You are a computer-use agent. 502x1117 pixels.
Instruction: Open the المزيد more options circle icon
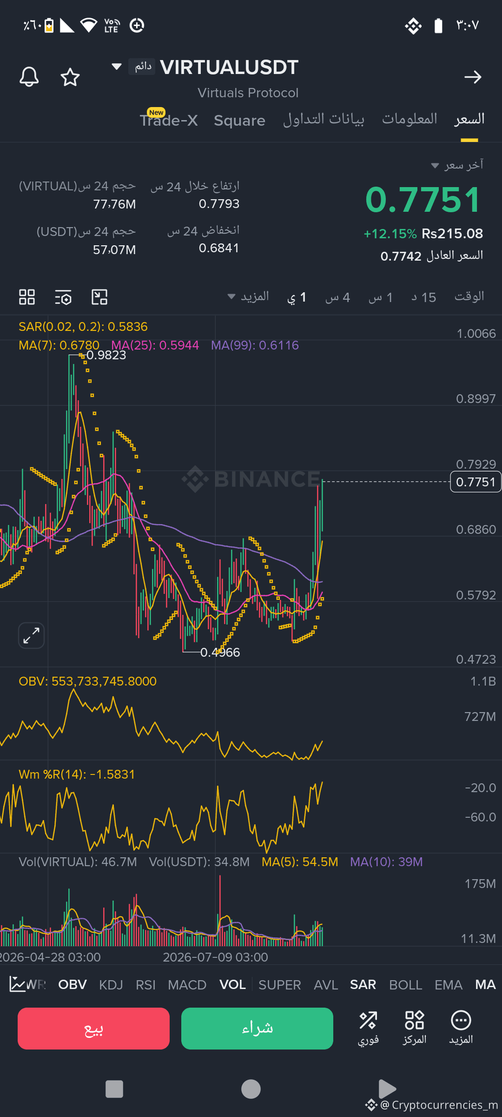click(461, 1028)
